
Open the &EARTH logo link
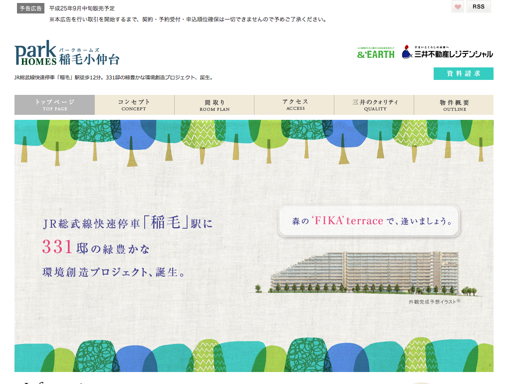(x=376, y=53)
